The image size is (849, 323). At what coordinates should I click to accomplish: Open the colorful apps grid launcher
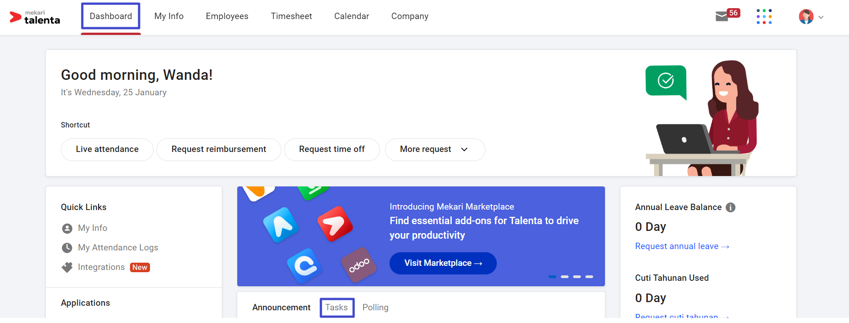pyautogui.click(x=764, y=17)
